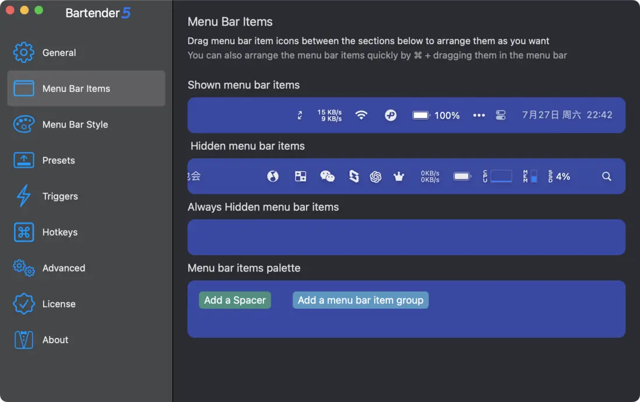
Task: Open the Menu Bar Style section
Action: 75,125
